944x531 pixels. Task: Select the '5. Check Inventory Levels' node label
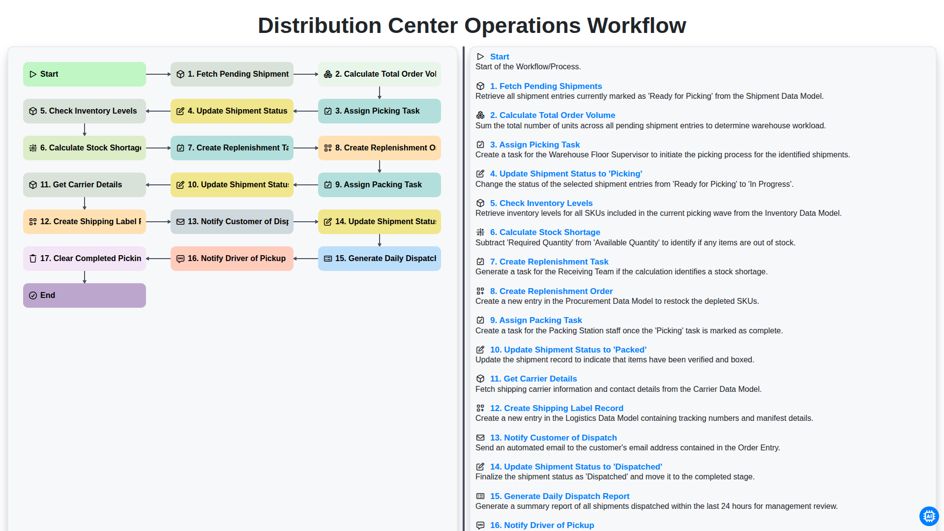[88, 111]
